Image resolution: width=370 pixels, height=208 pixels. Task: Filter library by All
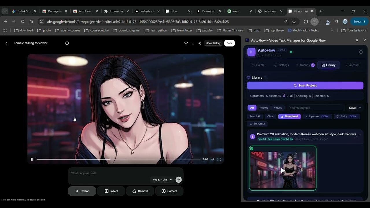252,108
